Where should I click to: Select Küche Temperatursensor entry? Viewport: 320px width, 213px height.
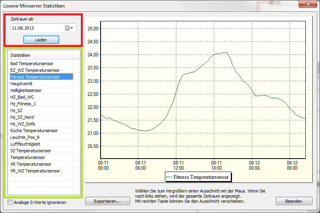[x=34, y=131]
